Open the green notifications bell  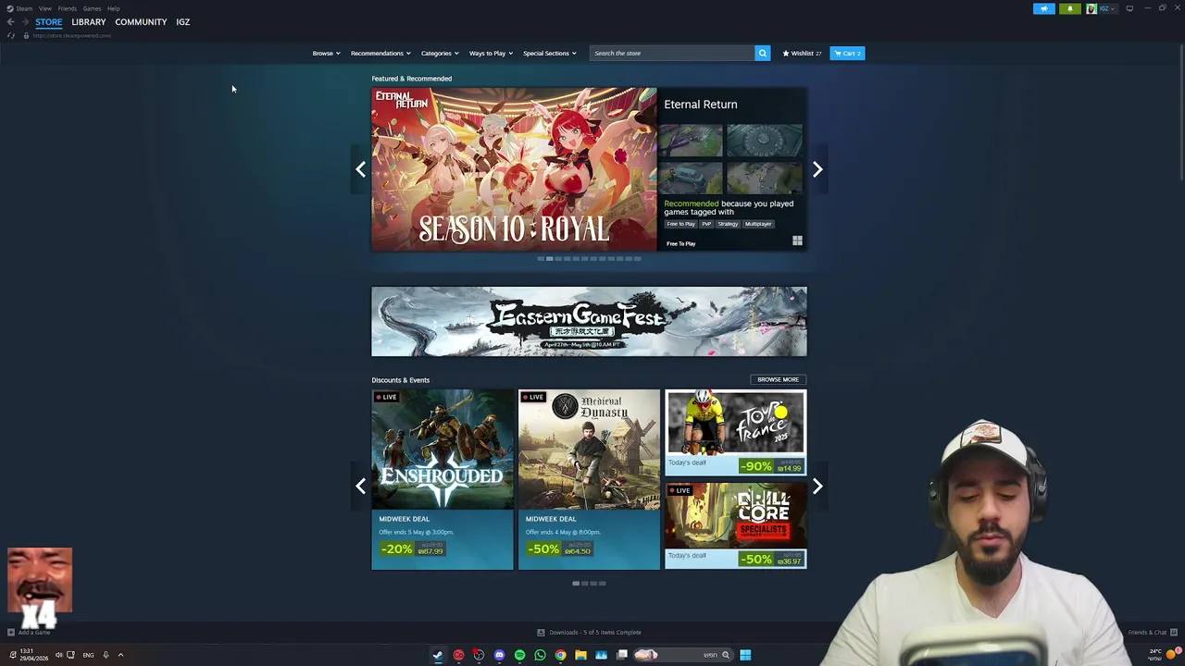(1069, 8)
